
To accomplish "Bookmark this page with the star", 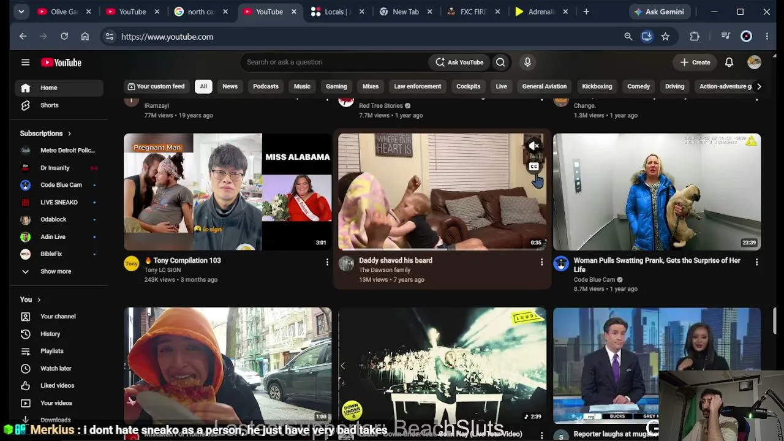I will pyautogui.click(x=665, y=37).
